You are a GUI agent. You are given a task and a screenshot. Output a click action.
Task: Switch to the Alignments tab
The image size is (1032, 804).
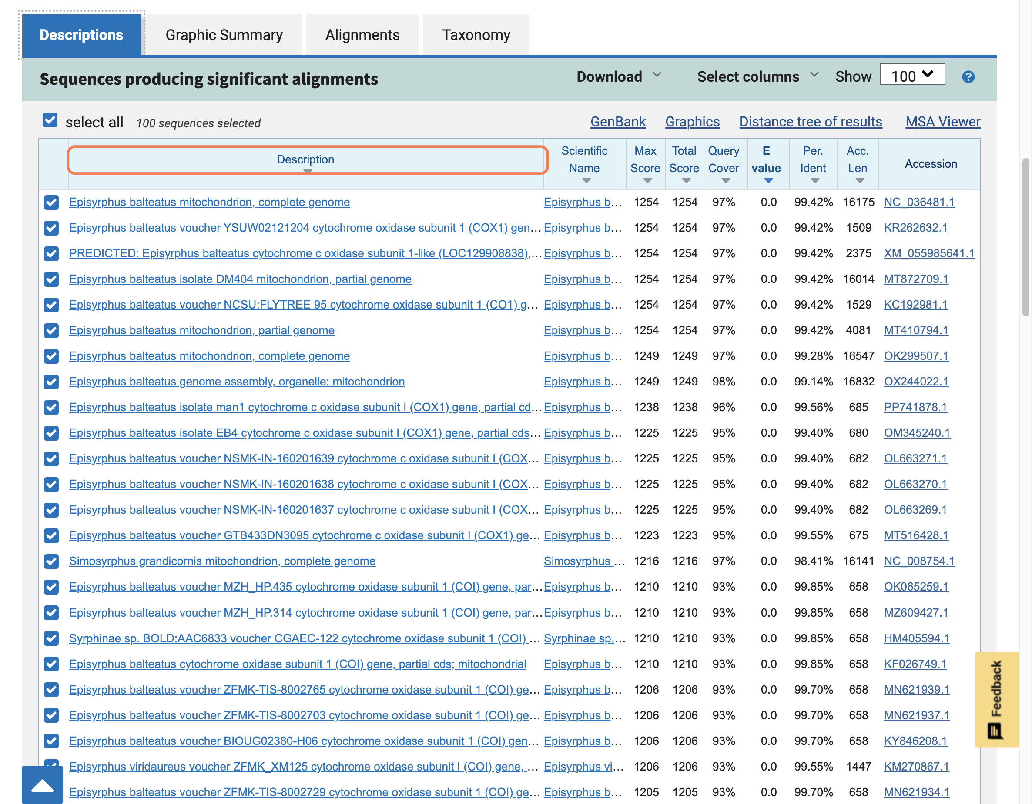tap(362, 35)
